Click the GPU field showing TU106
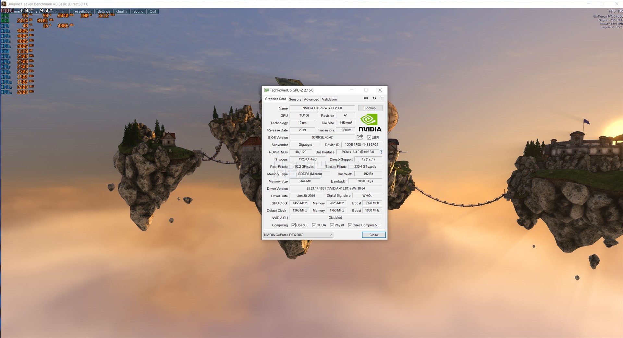Image resolution: width=623 pixels, height=338 pixels. point(304,115)
